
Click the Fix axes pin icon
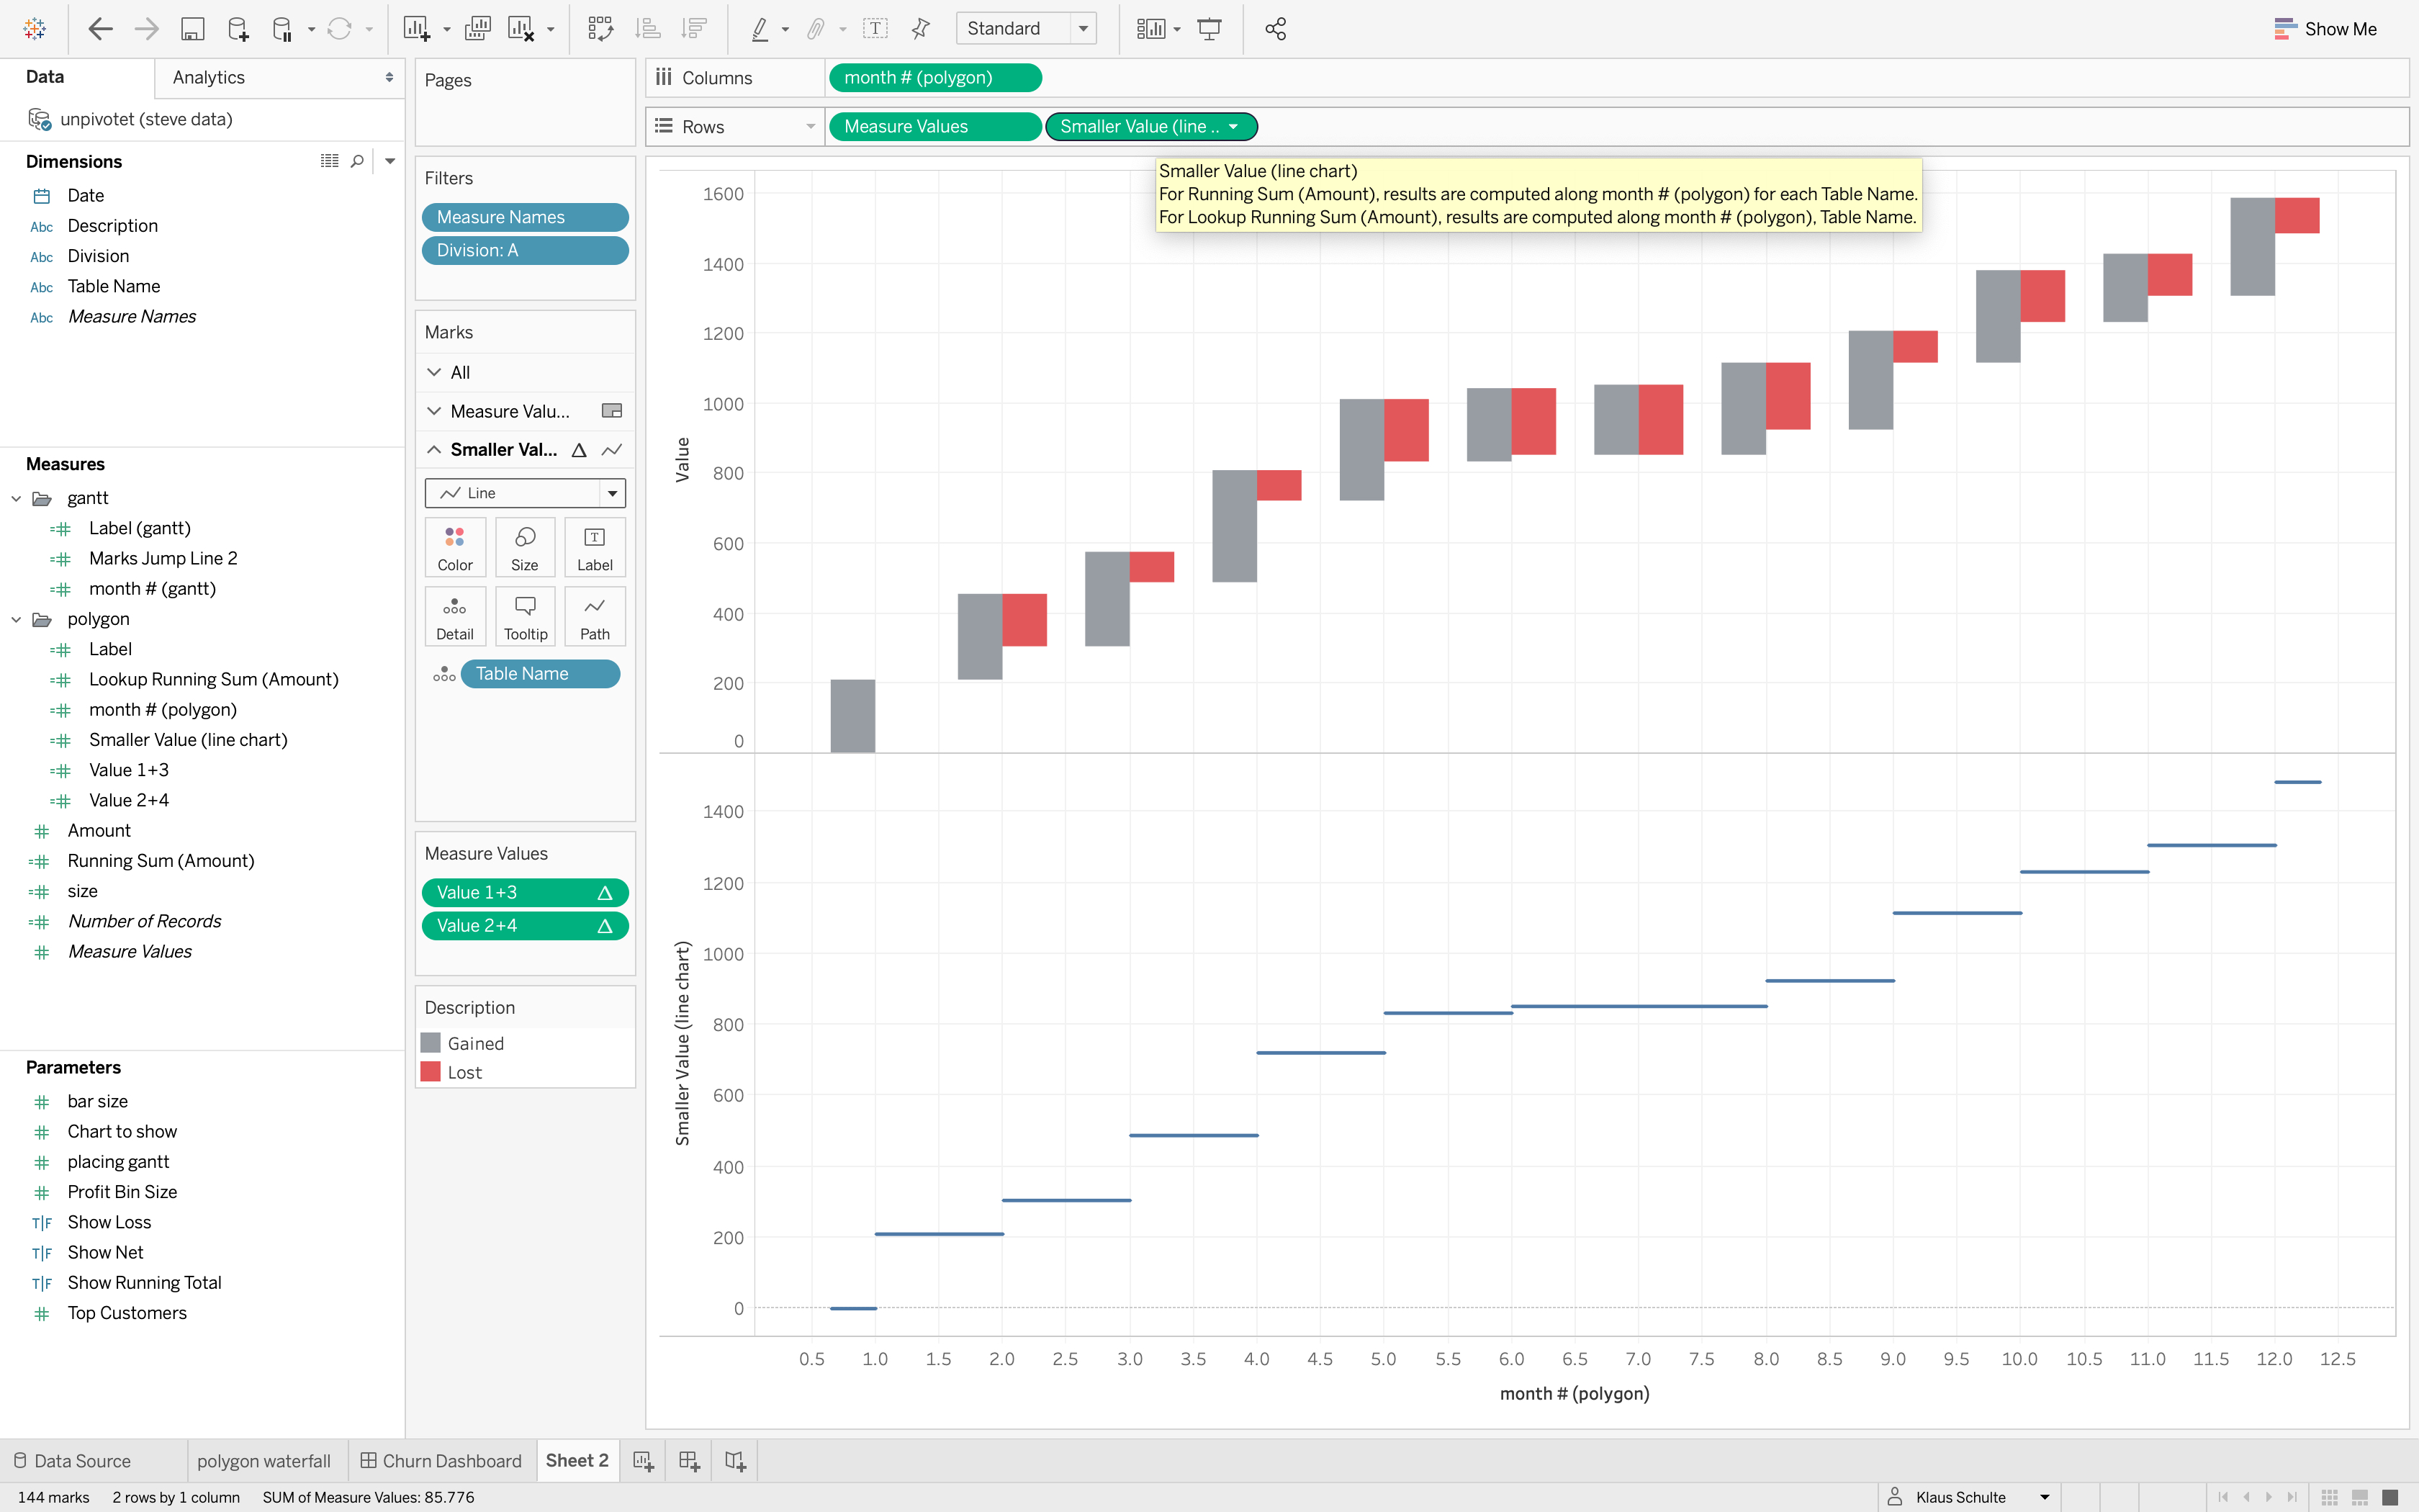click(x=921, y=29)
